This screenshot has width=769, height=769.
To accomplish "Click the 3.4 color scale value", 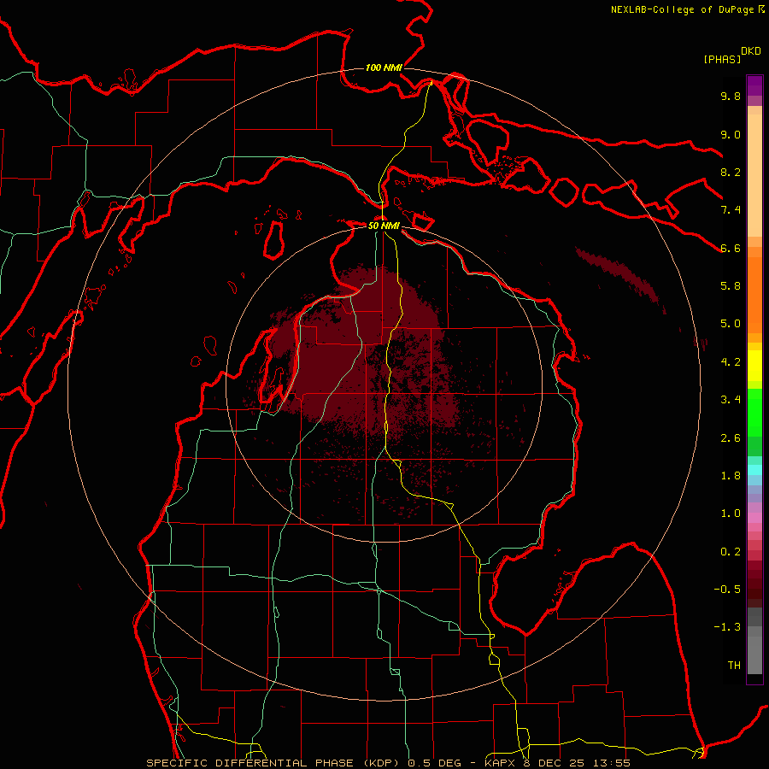I will 731,400.
